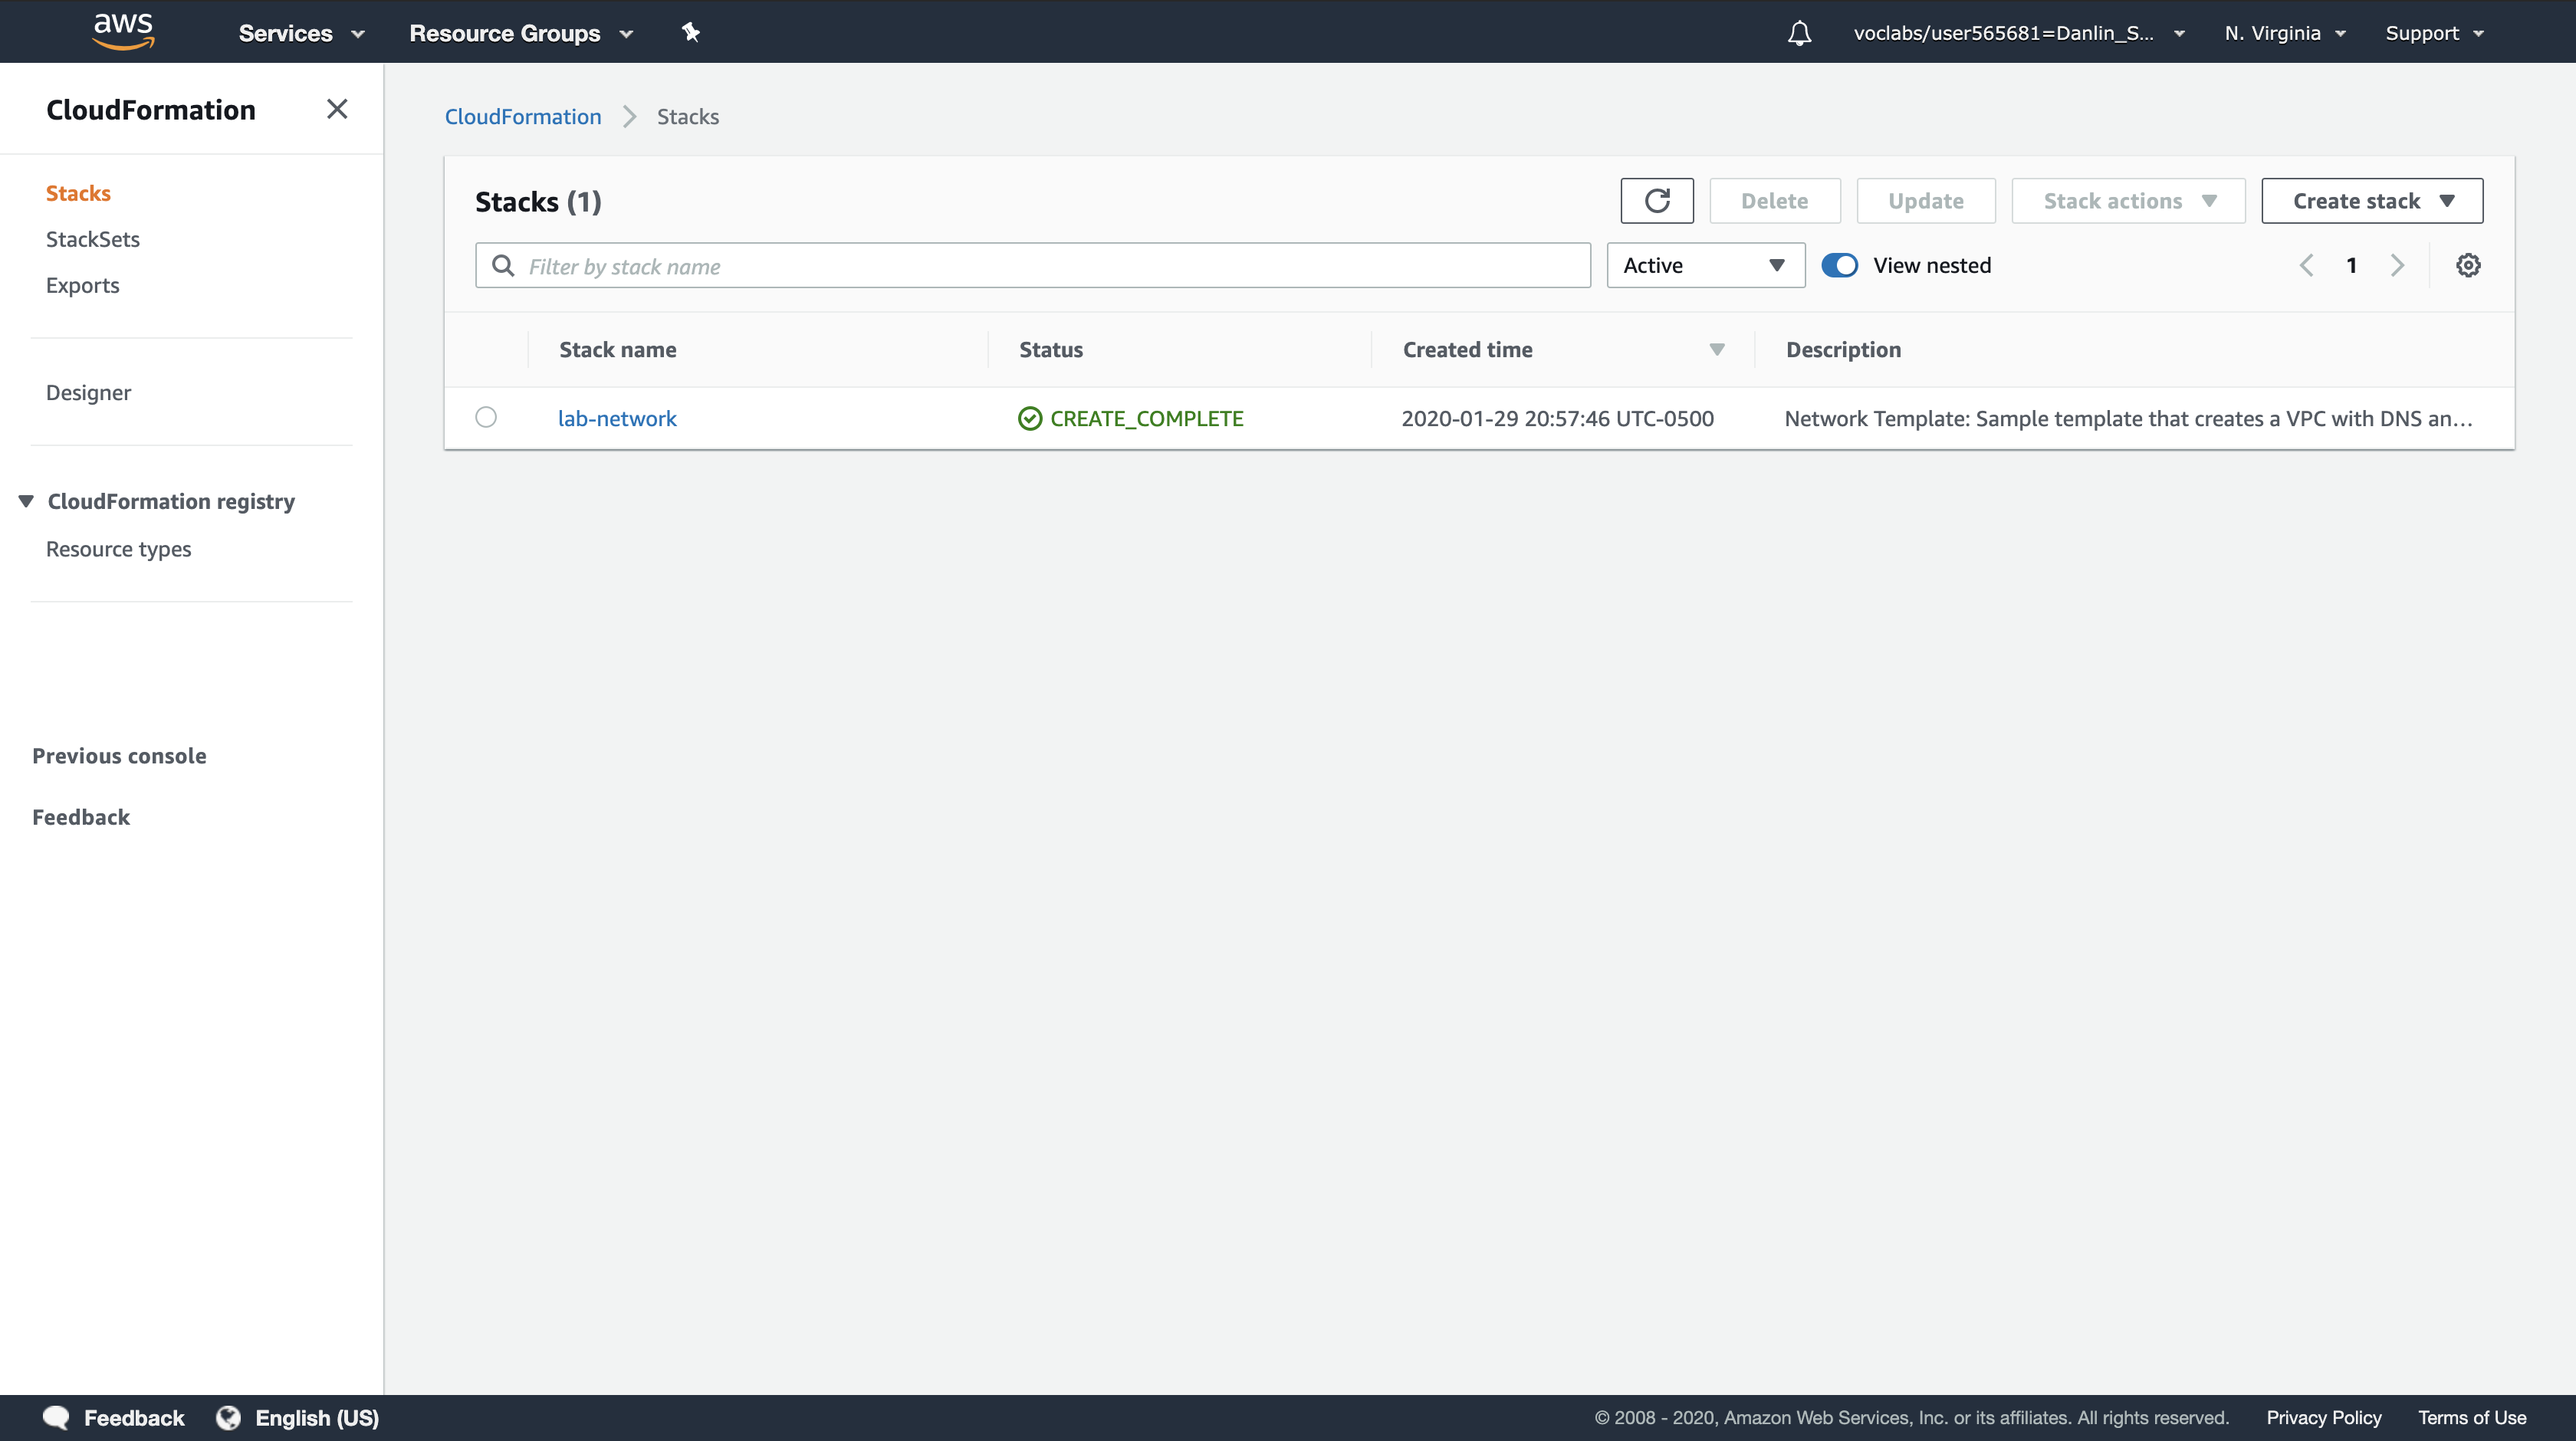This screenshot has height=1441, width=2576.
Task: Open table preferences gear icon
Action: coord(2468,265)
